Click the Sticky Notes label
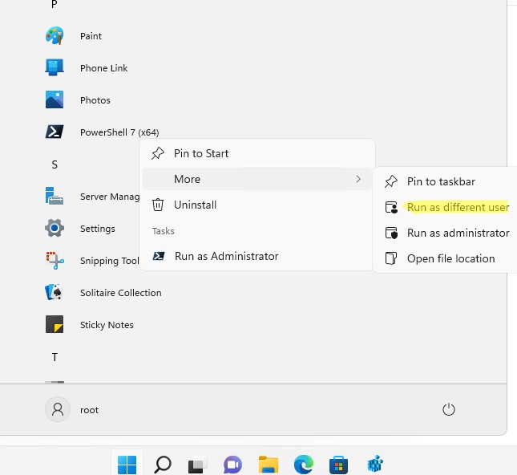Image resolution: width=517 pixels, height=475 pixels. point(107,325)
